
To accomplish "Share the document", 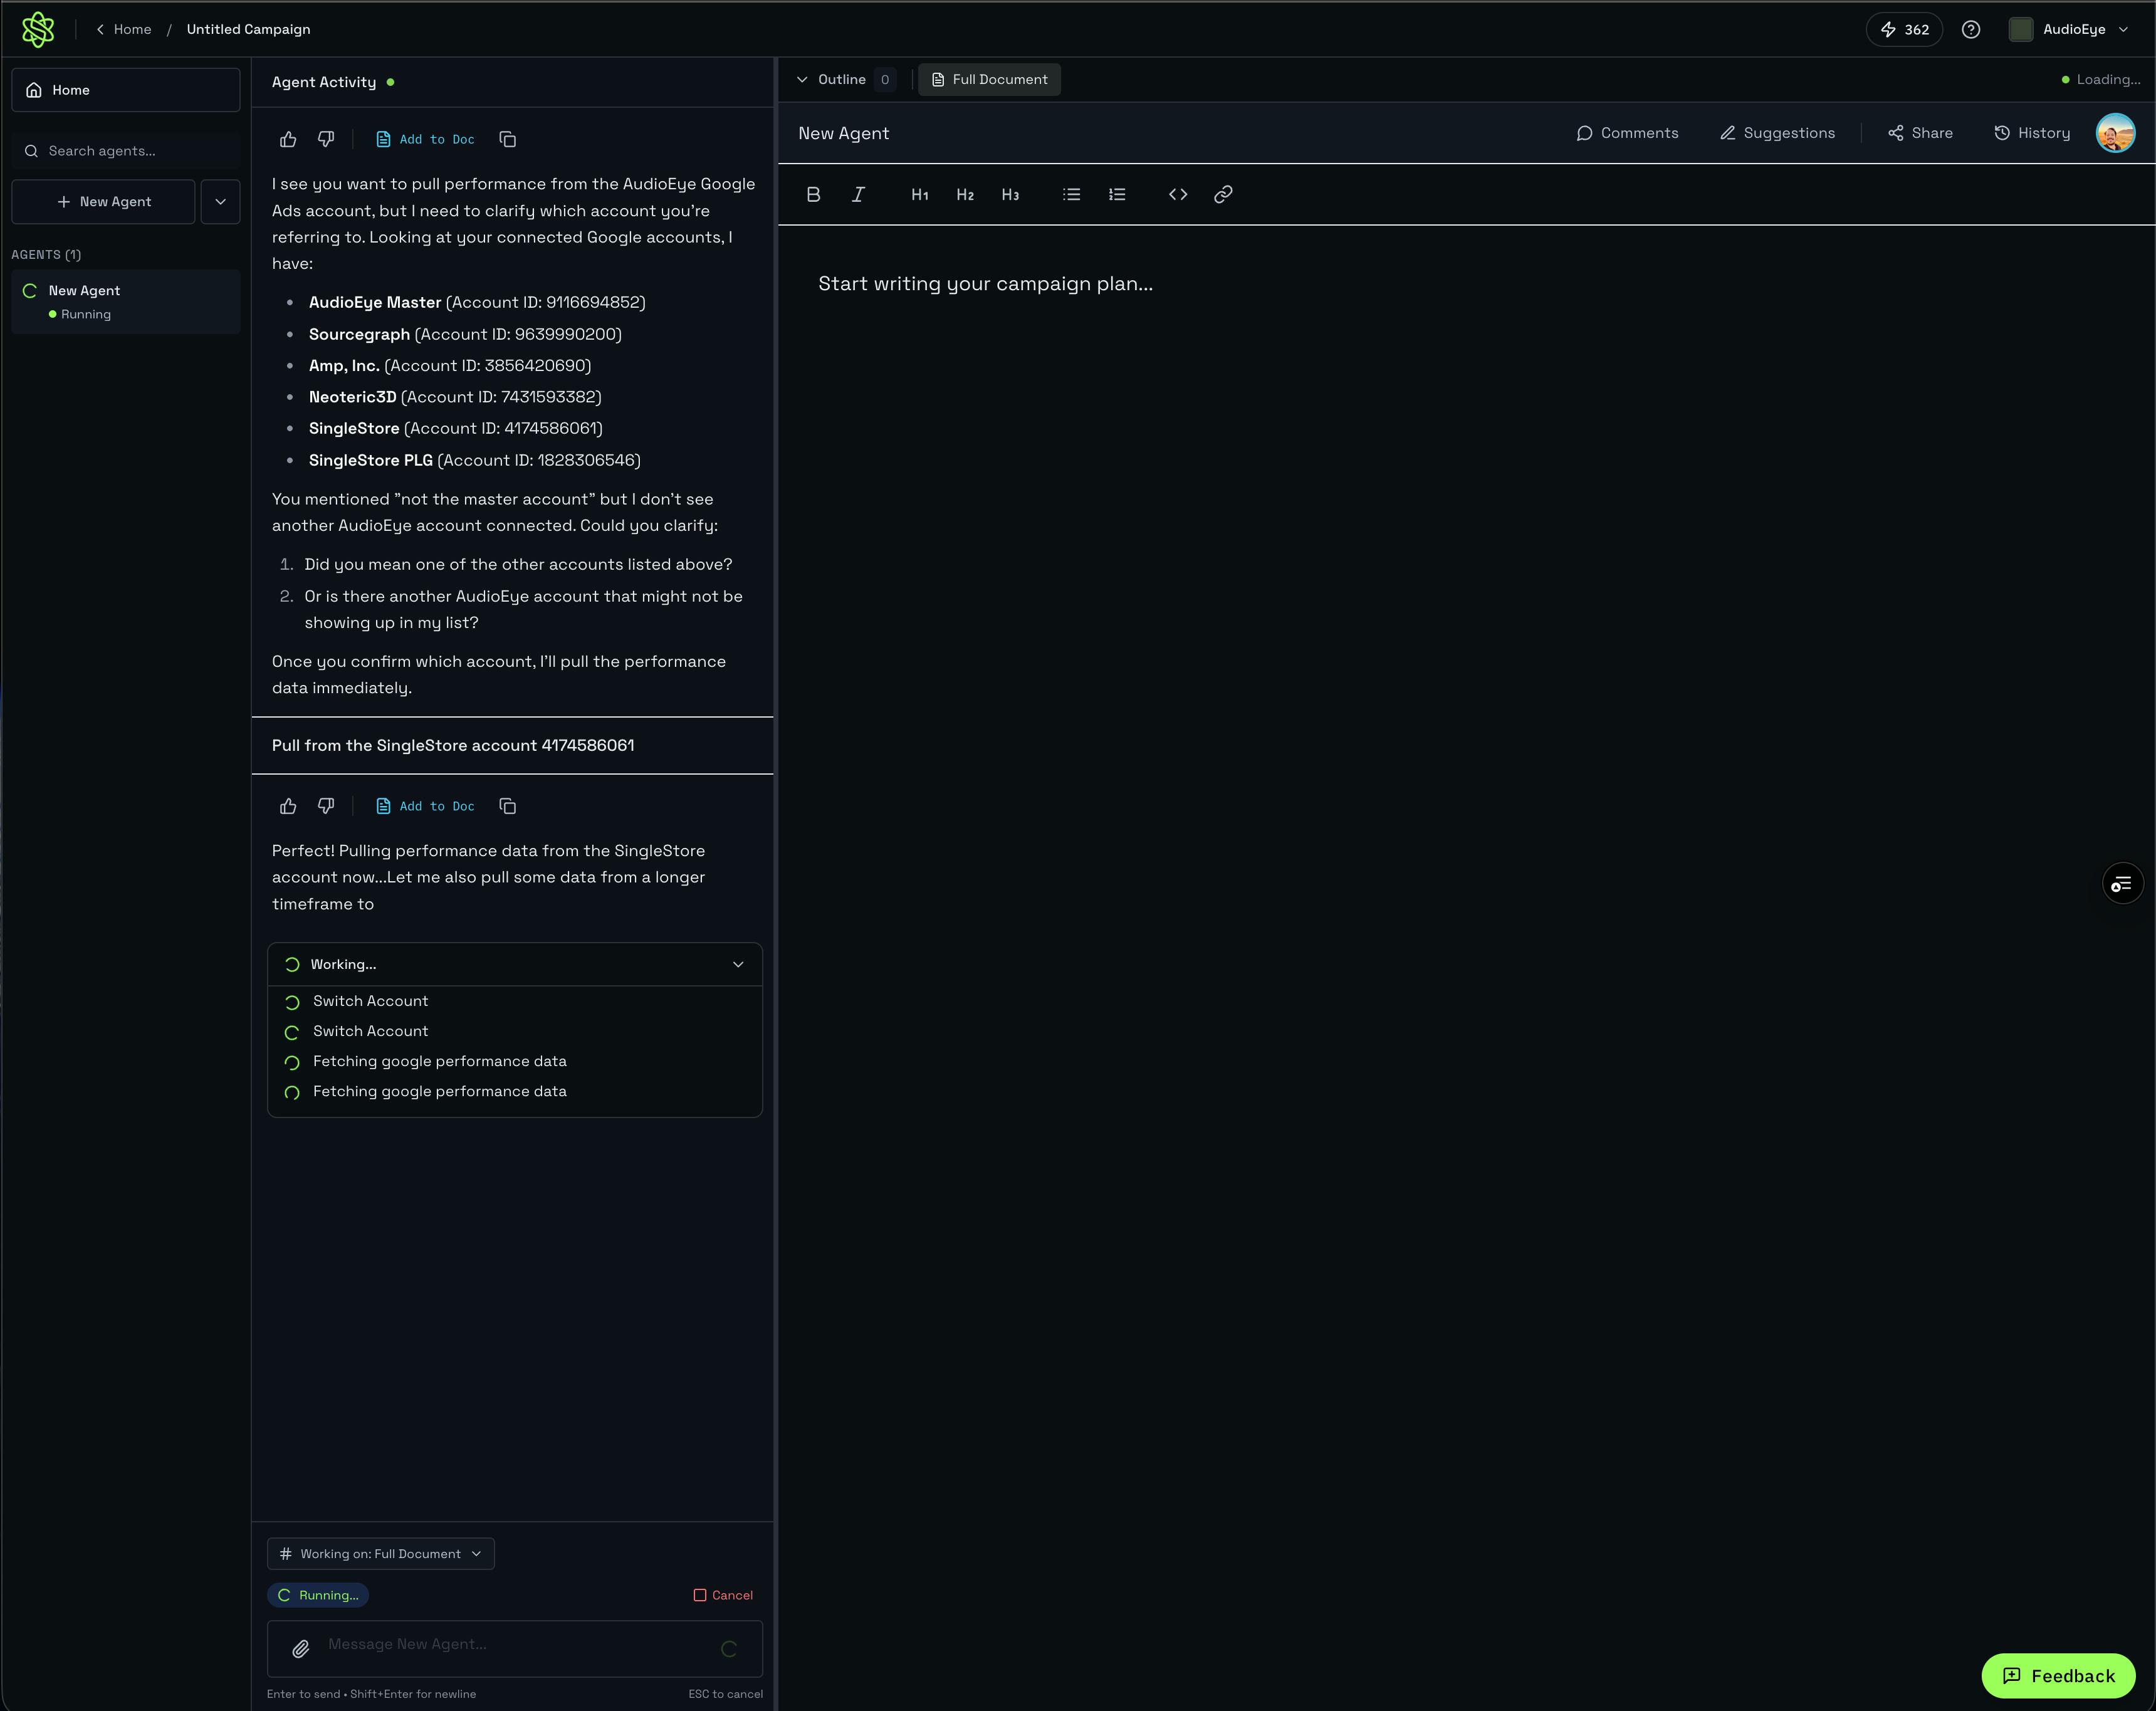I will point(1920,133).
